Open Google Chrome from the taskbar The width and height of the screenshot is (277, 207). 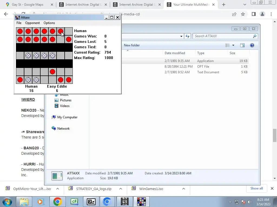[57, 202]
